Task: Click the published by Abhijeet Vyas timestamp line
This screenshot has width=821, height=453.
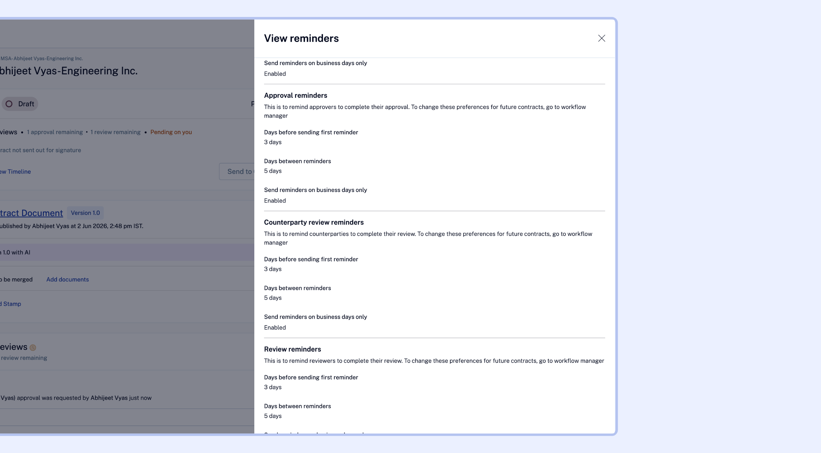Action: [x=72, y=226]
